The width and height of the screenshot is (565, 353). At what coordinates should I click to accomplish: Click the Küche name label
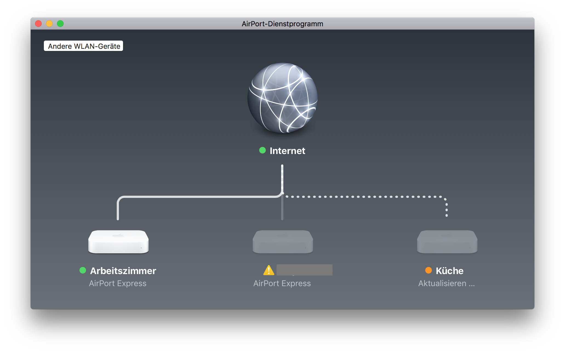(450, 271)
